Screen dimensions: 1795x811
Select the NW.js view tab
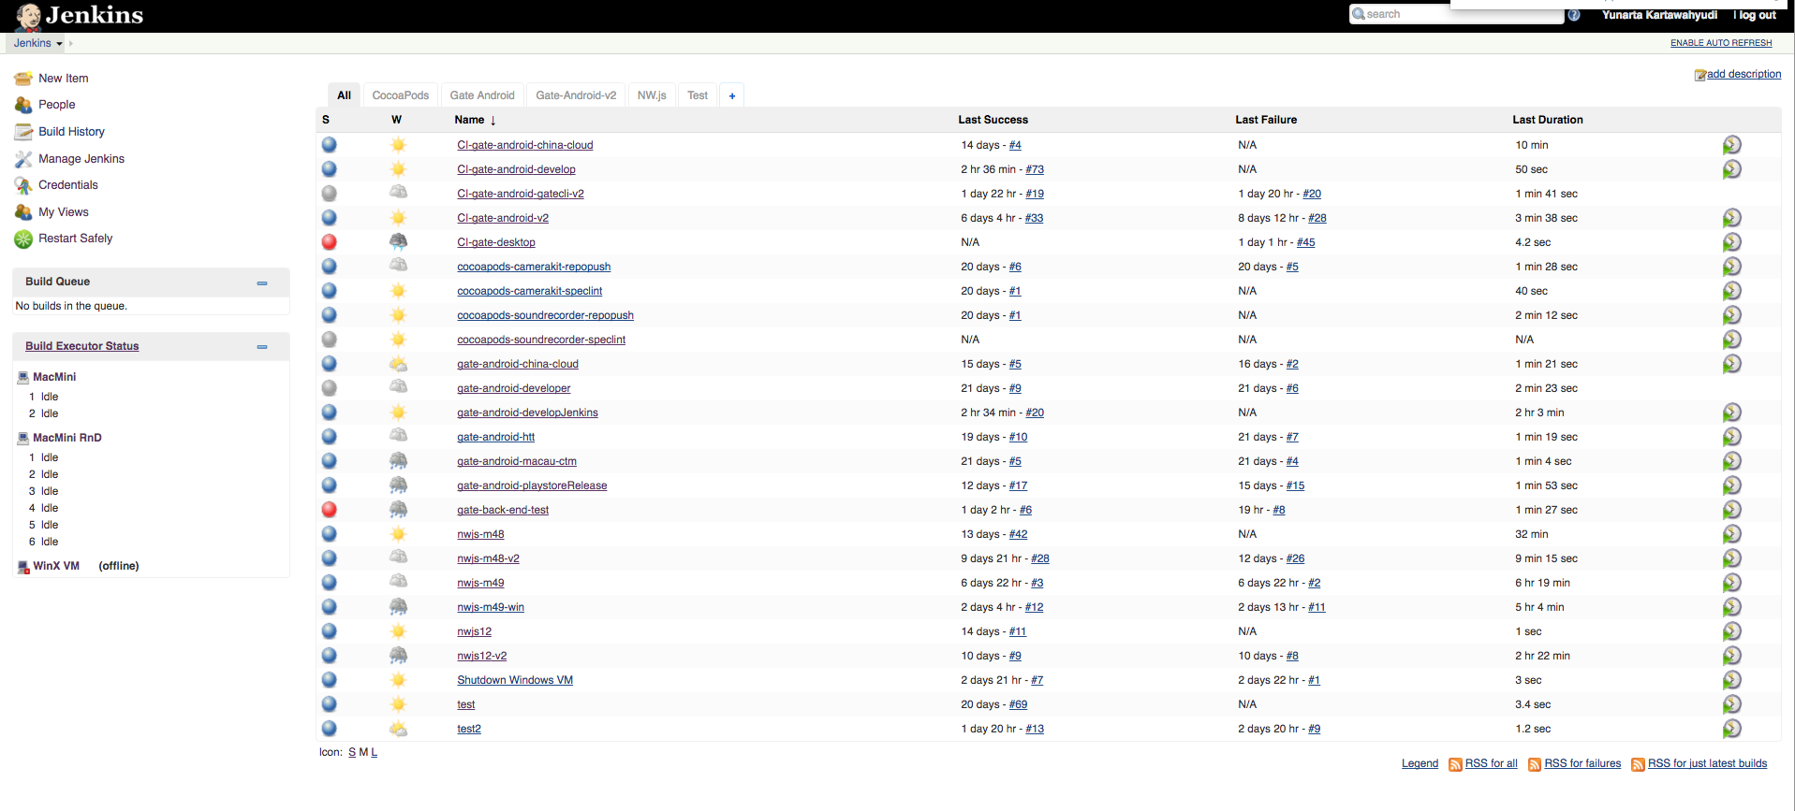click(652, 95)
